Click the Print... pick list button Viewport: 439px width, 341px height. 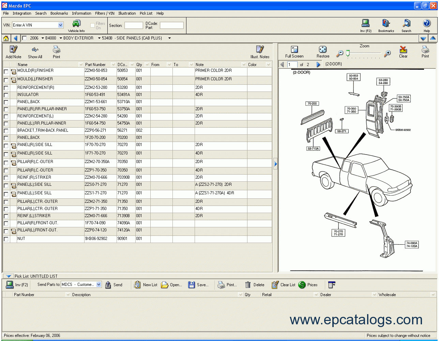pos(227,285)
